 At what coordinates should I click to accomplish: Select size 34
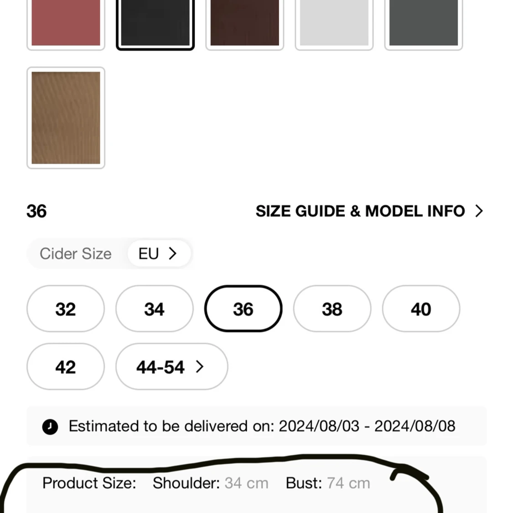[x=154, y=309]
